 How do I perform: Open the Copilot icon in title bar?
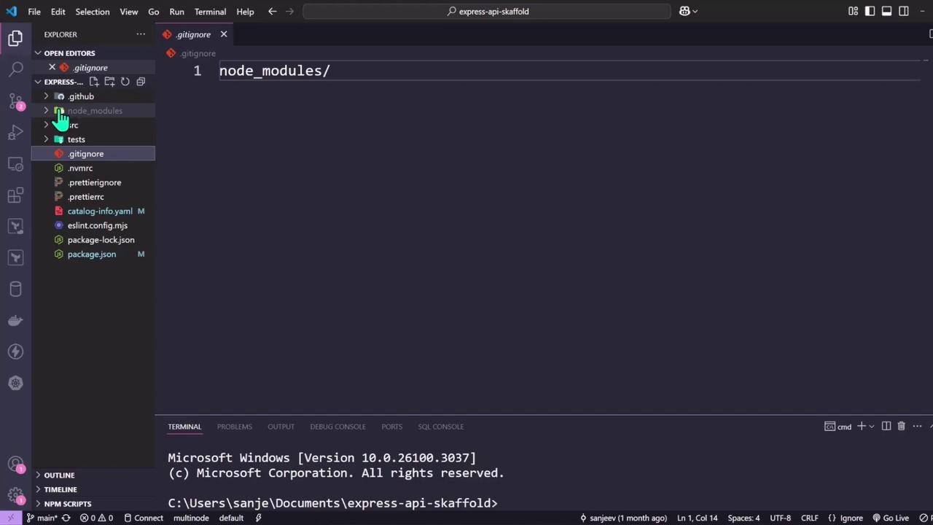pyautogui.click(x=684, y=11)
